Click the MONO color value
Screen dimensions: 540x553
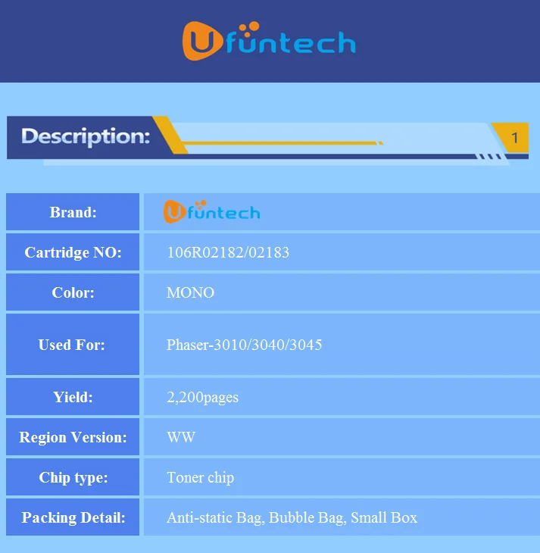(x=190, y=292)
